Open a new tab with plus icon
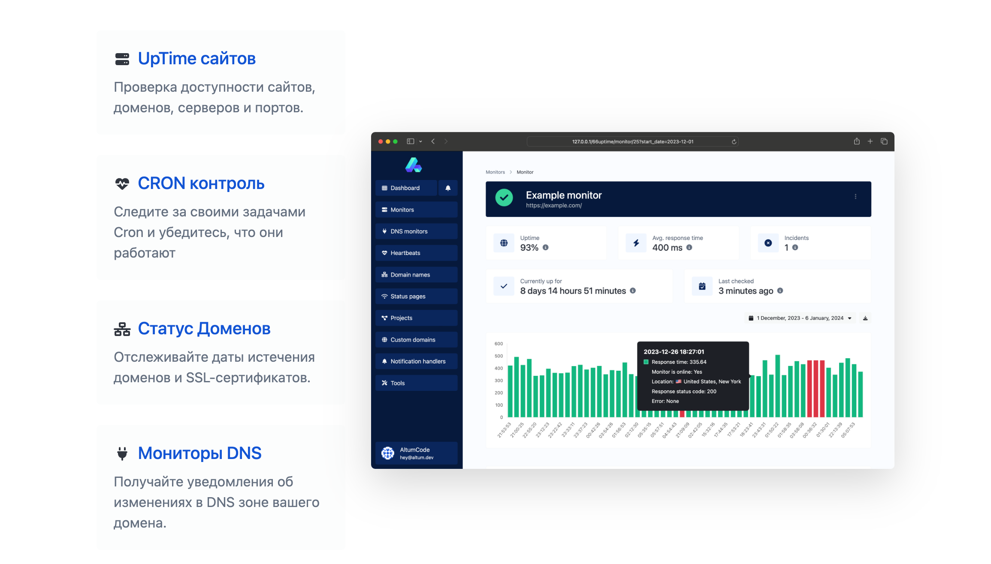The image size is (991, 564). [x=870, y=141]
